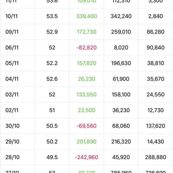Select the 06/11 date cell
This screenshot has width=173, height=173.
coord(12,48)
